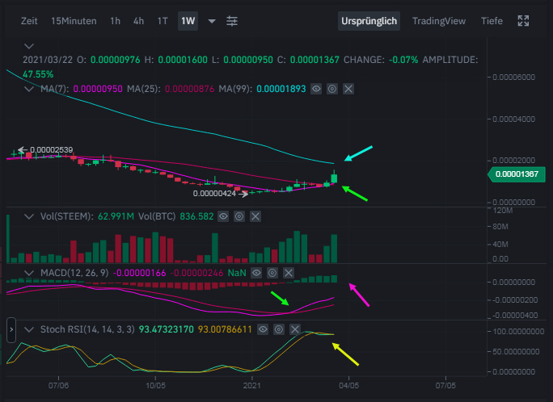Viewport: 553px width, 402px height.
Task: Open the more timeframes dropdown arrow
Action: tap(212, 20)
